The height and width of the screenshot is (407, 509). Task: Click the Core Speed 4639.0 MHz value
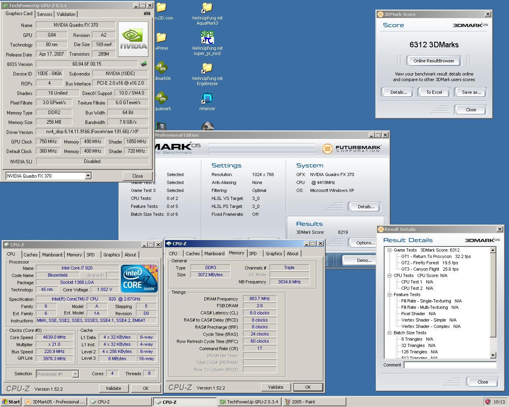pos(54,337)
